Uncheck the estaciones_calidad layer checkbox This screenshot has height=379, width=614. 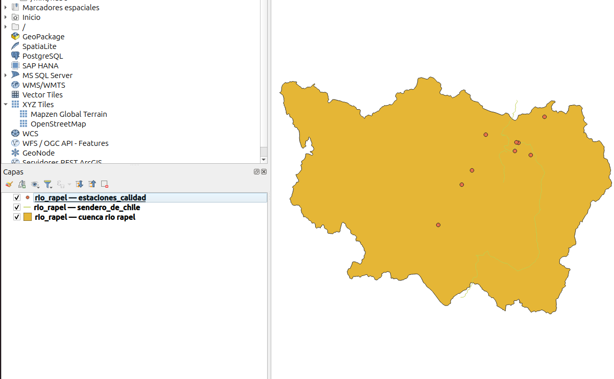click(x=17, y=197)
